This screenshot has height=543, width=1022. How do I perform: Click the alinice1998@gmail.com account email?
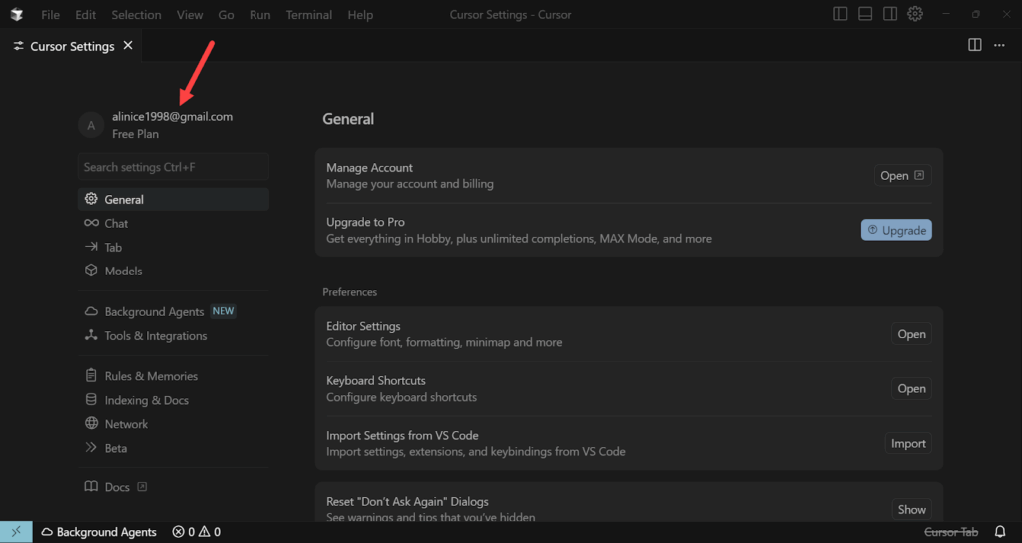pyautogui.click(x=172, y=116)
